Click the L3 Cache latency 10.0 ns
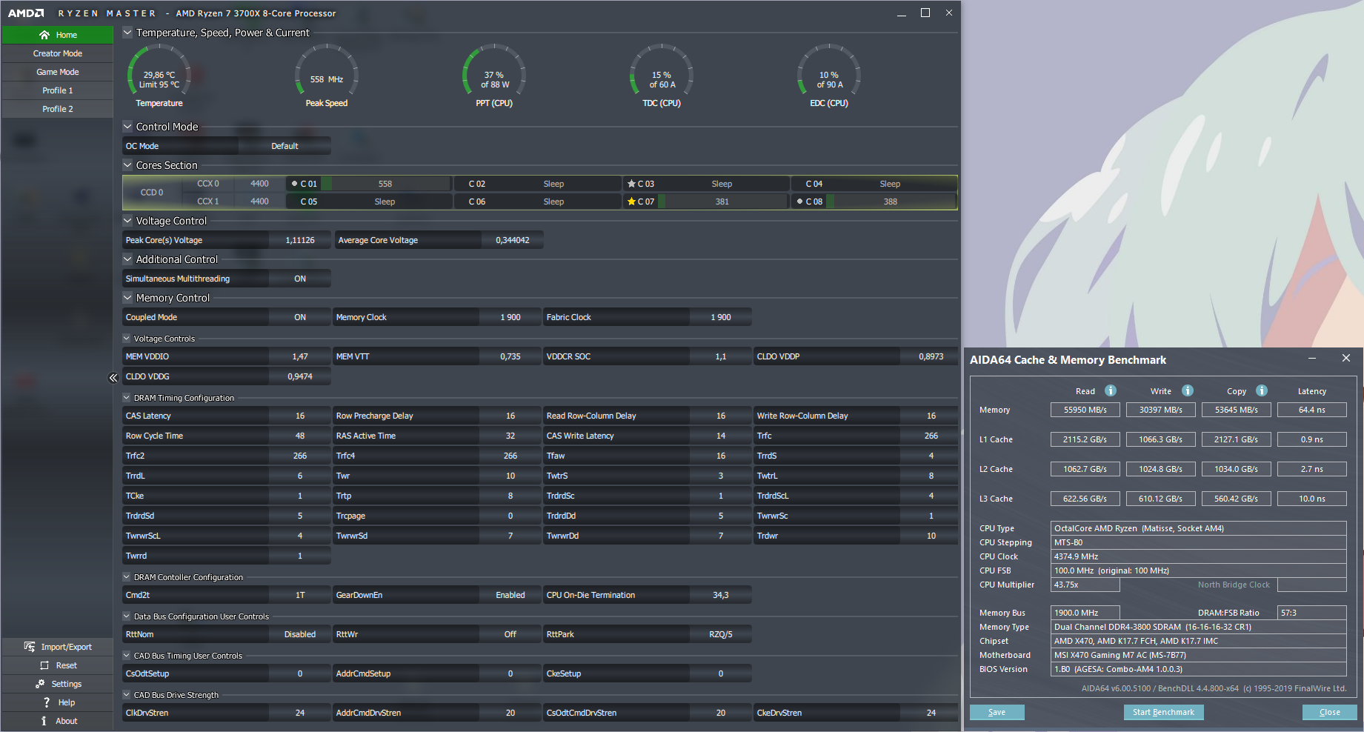 click(1312, 499)
